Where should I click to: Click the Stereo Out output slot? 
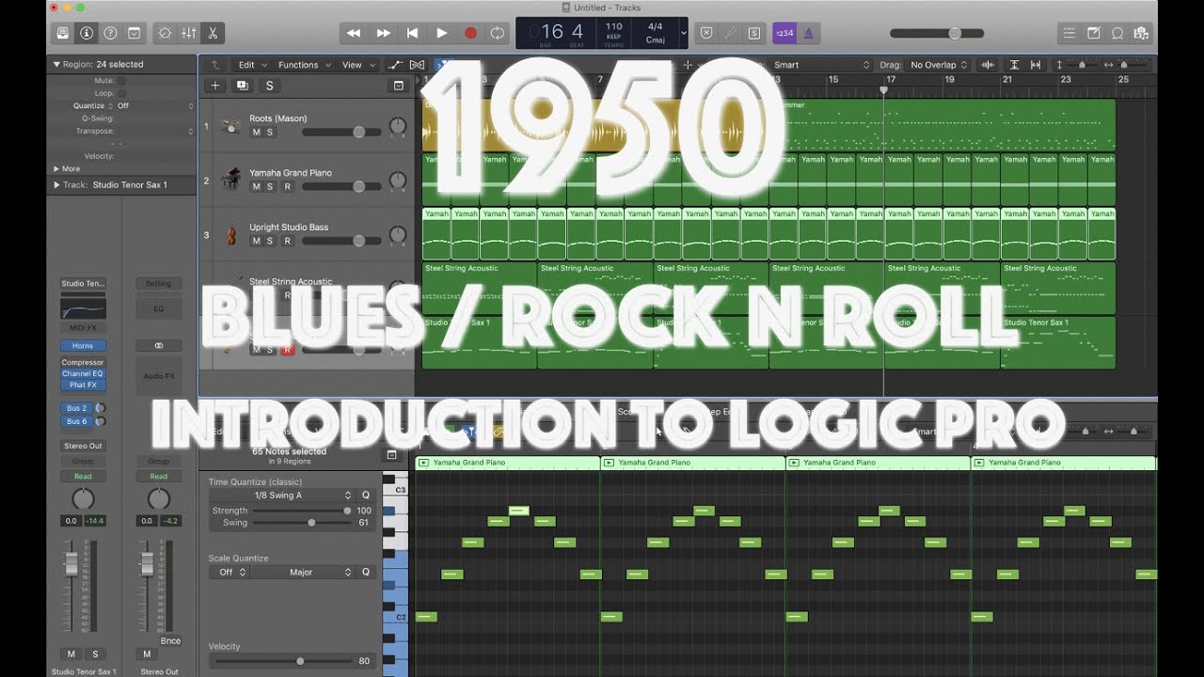pos(84,446)
